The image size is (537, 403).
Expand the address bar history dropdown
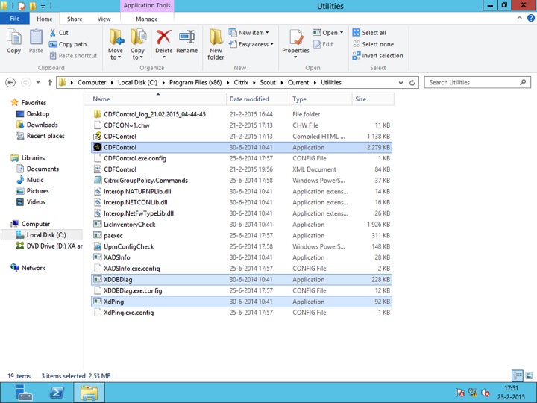click(401, 83)
